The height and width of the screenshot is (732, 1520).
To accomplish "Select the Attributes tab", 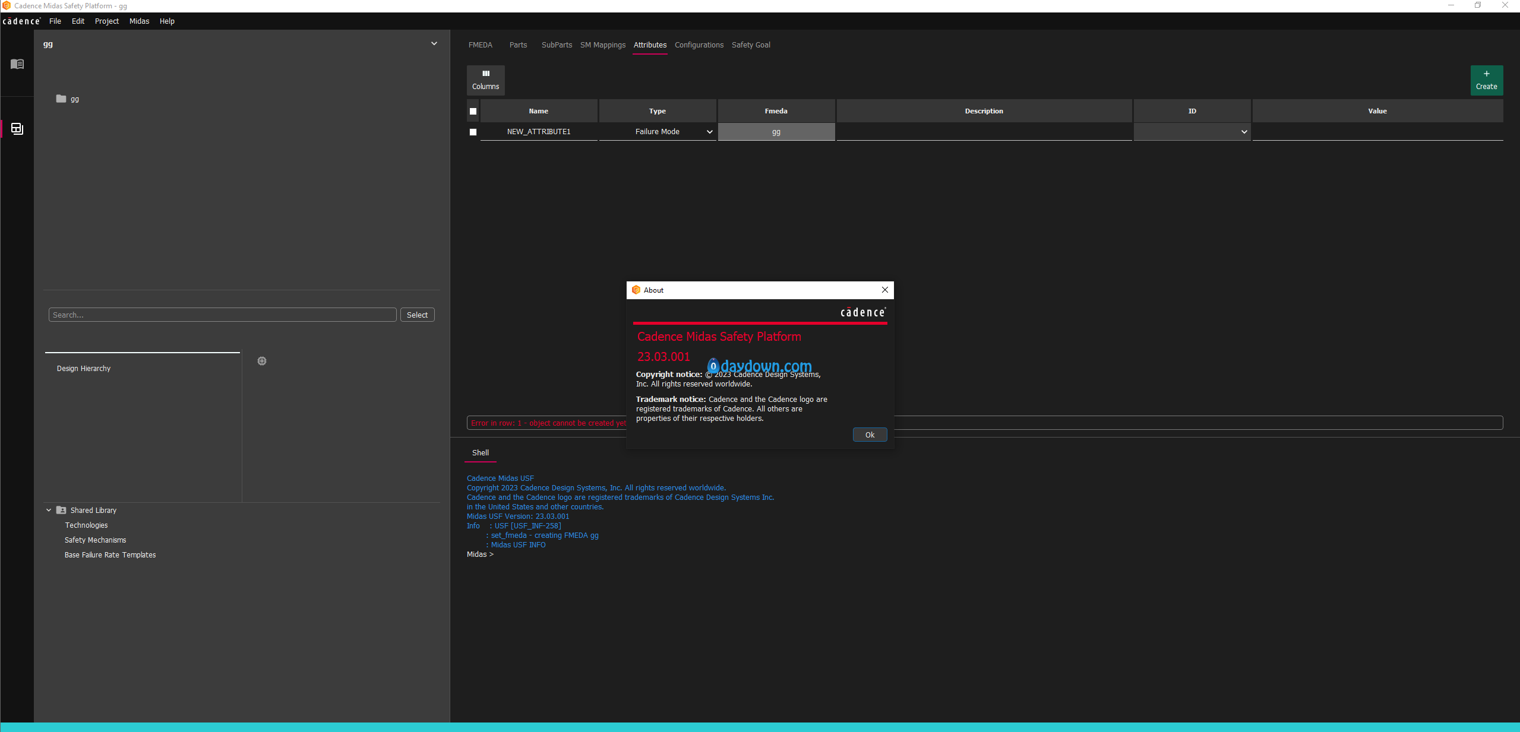I will click(650, 45).
